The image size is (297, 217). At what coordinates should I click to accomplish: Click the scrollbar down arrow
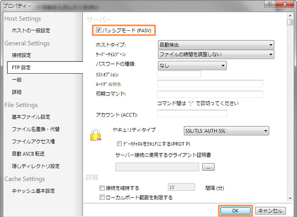click(x=290, y=199)
